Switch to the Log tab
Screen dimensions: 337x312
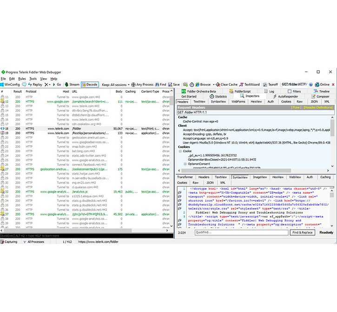pos(269,91)
